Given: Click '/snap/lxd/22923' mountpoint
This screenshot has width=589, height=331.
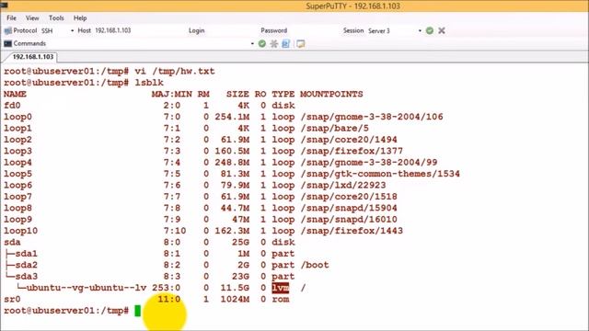Looking at the screenshot, I should [x=343, y=185].
